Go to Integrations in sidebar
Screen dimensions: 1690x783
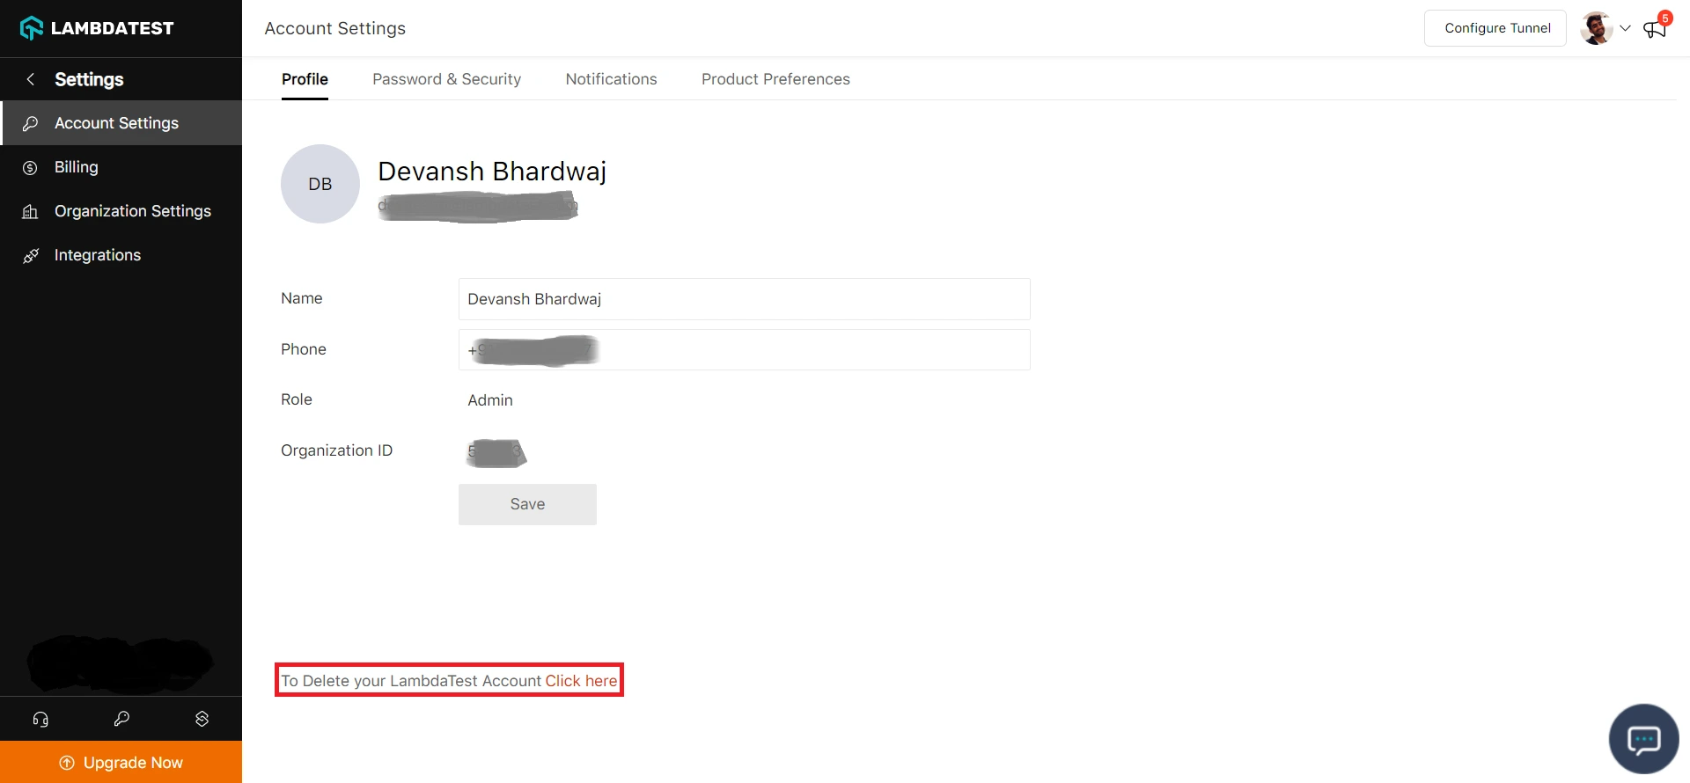pos(98,255)
